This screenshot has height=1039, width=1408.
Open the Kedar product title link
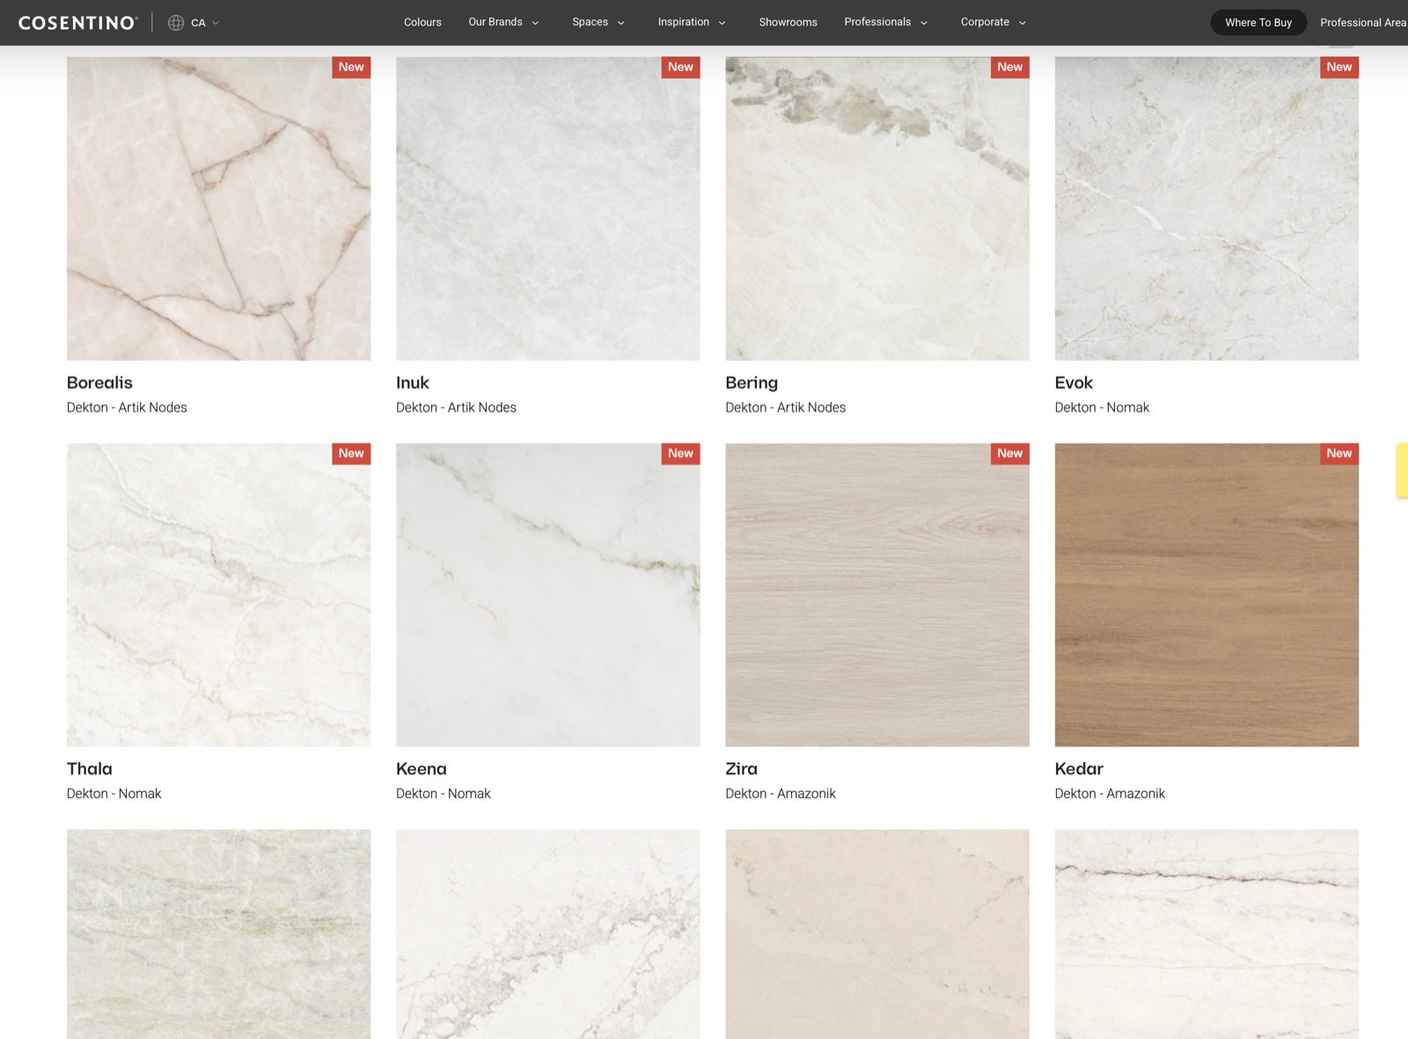[x=1079, y=769]
